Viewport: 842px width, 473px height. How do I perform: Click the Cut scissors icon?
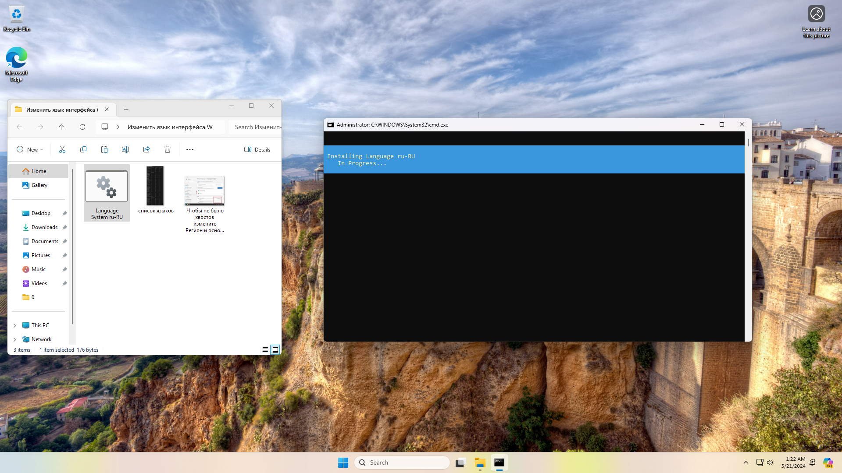coord(62,149)
